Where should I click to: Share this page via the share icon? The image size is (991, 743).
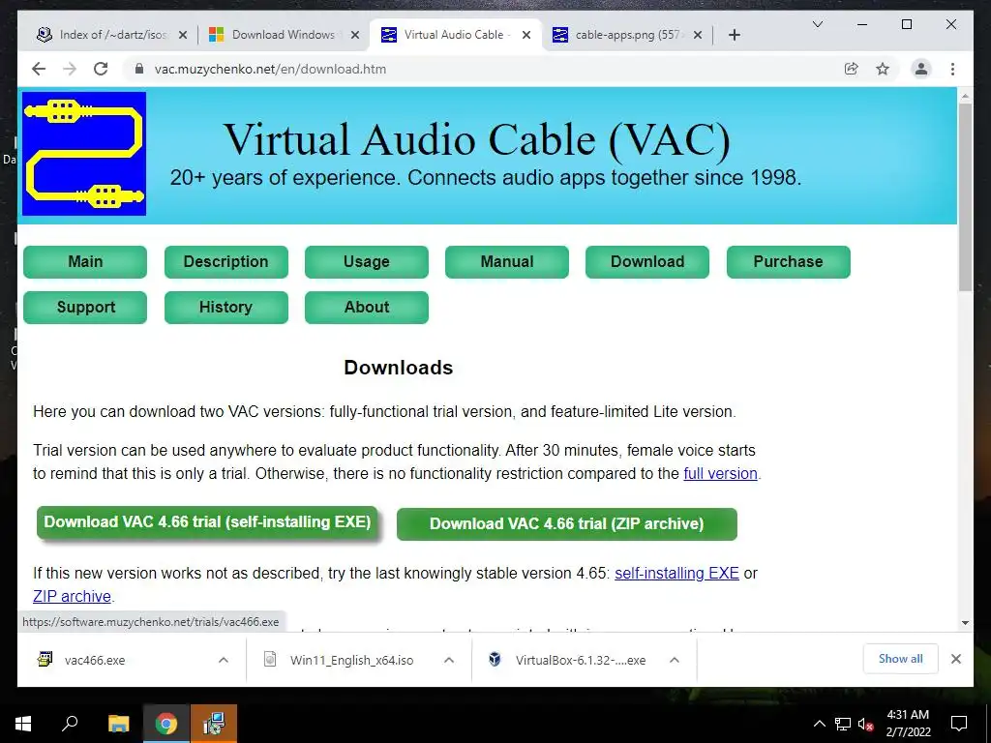tap(852, 69)
